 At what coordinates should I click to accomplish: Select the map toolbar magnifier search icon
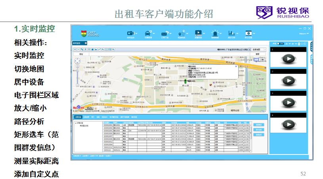[113, 49]
